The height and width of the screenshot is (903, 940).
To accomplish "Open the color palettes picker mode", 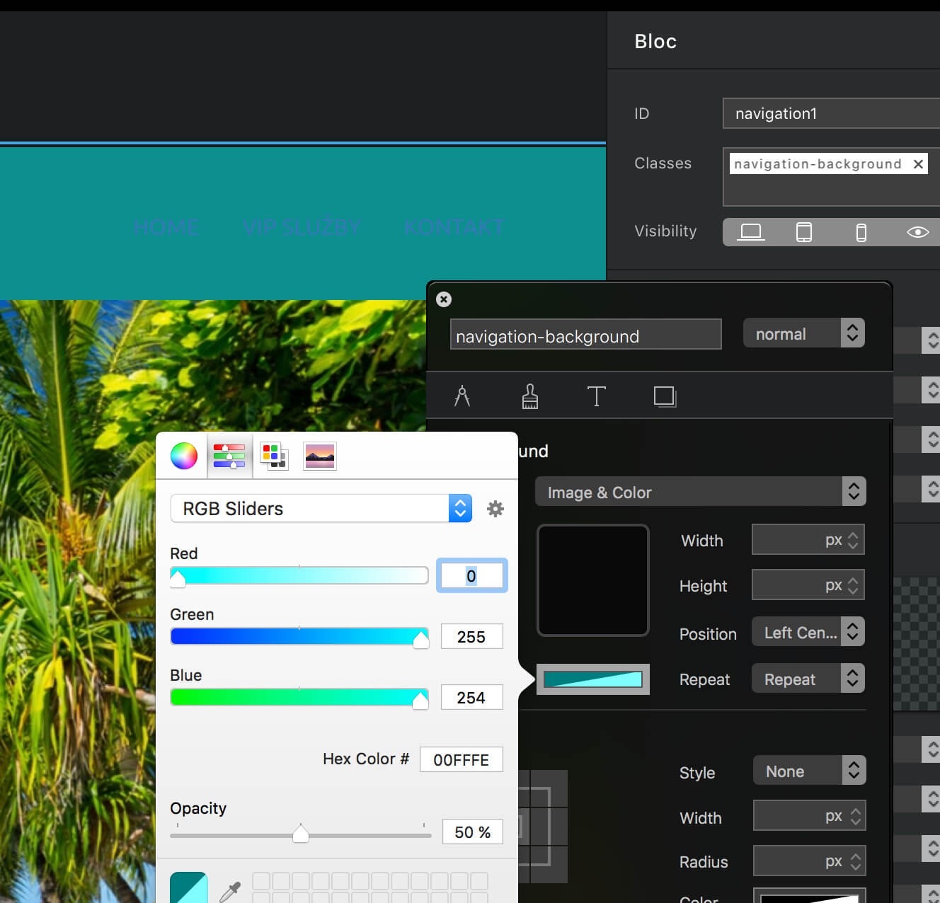I will click(x=274, y=456).
